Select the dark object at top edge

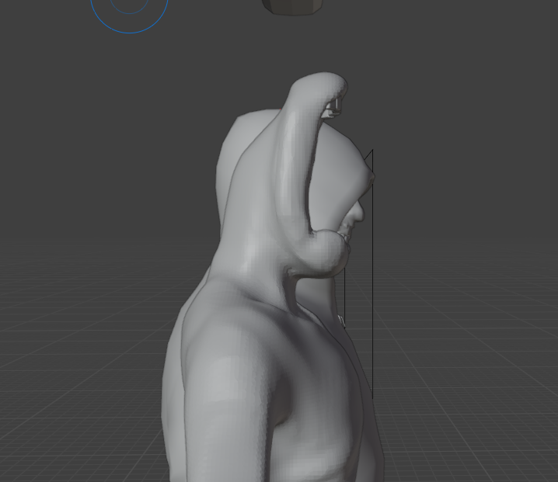[291, 6]
